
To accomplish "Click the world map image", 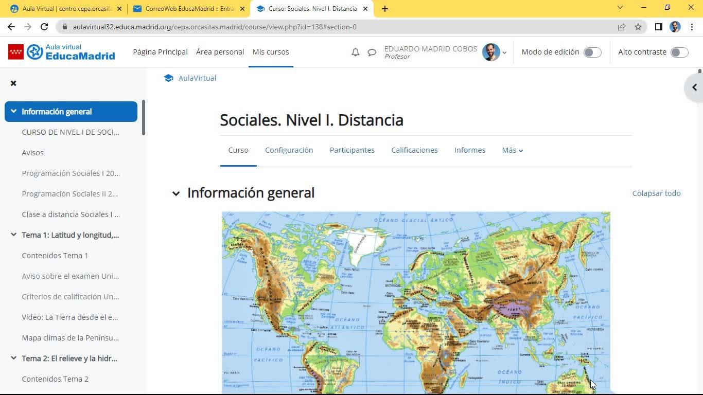I will [416, 303].
